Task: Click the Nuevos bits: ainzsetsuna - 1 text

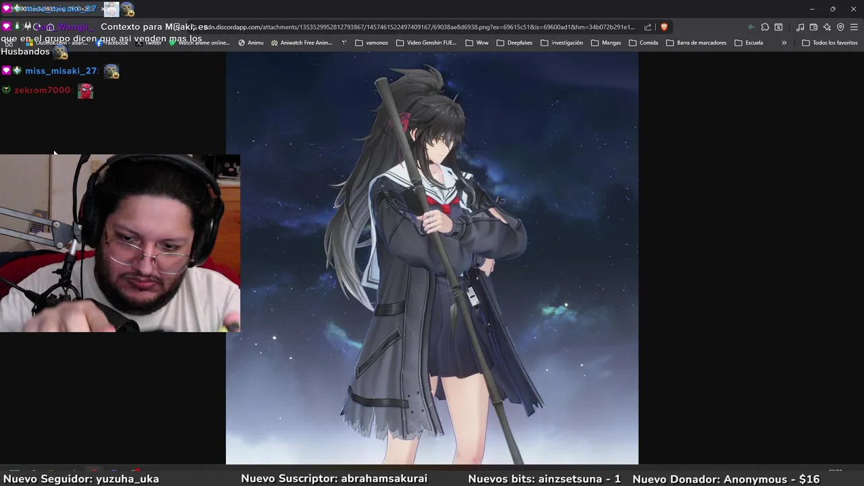Action: tap(544, 479)
